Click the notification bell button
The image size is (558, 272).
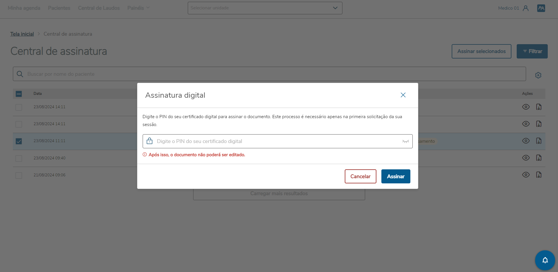coord(545,260)
